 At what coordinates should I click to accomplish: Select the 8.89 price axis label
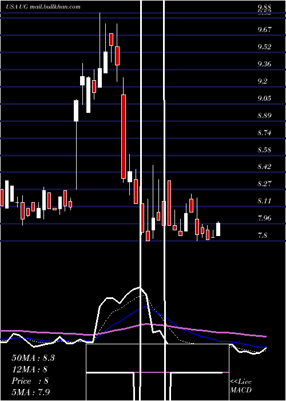[264, 116]
